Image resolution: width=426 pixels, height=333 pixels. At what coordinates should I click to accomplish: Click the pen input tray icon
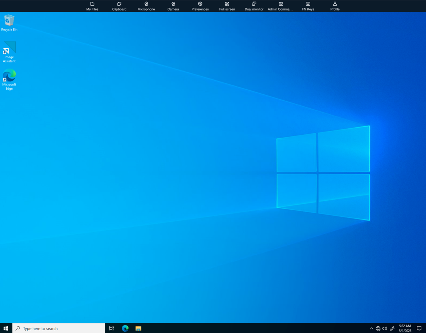click(x=392, y=328)
